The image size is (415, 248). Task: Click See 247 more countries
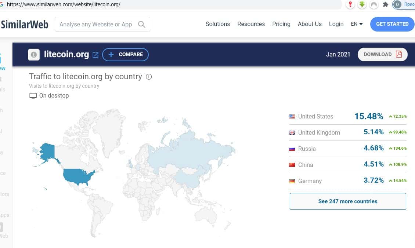click(x=347, y=201)
